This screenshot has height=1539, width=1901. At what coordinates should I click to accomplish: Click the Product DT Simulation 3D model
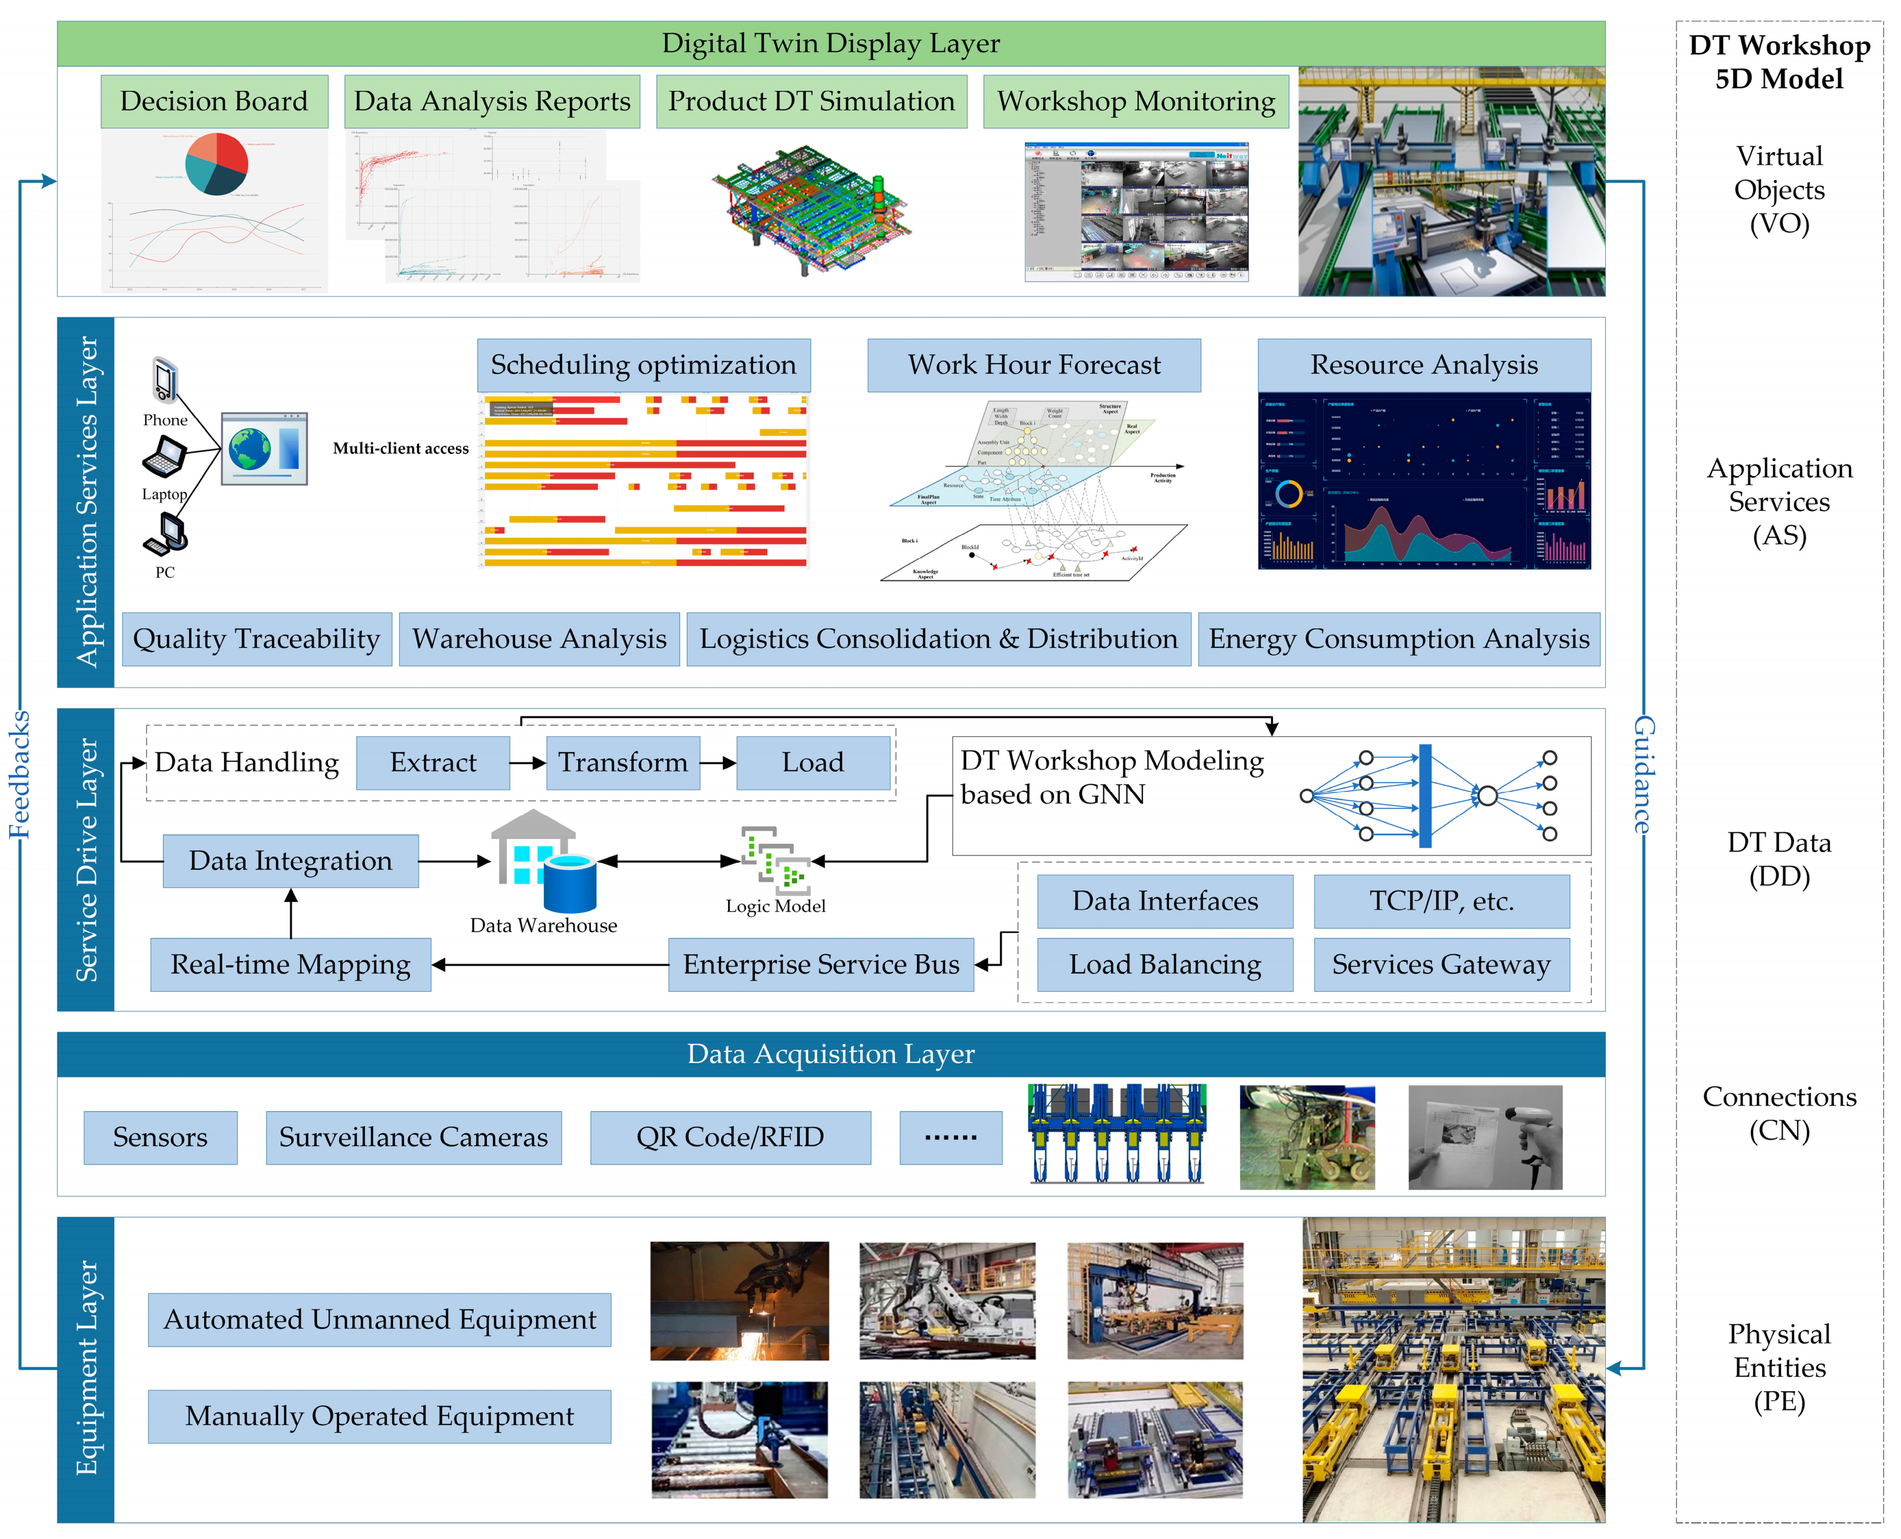click(811, 209)
